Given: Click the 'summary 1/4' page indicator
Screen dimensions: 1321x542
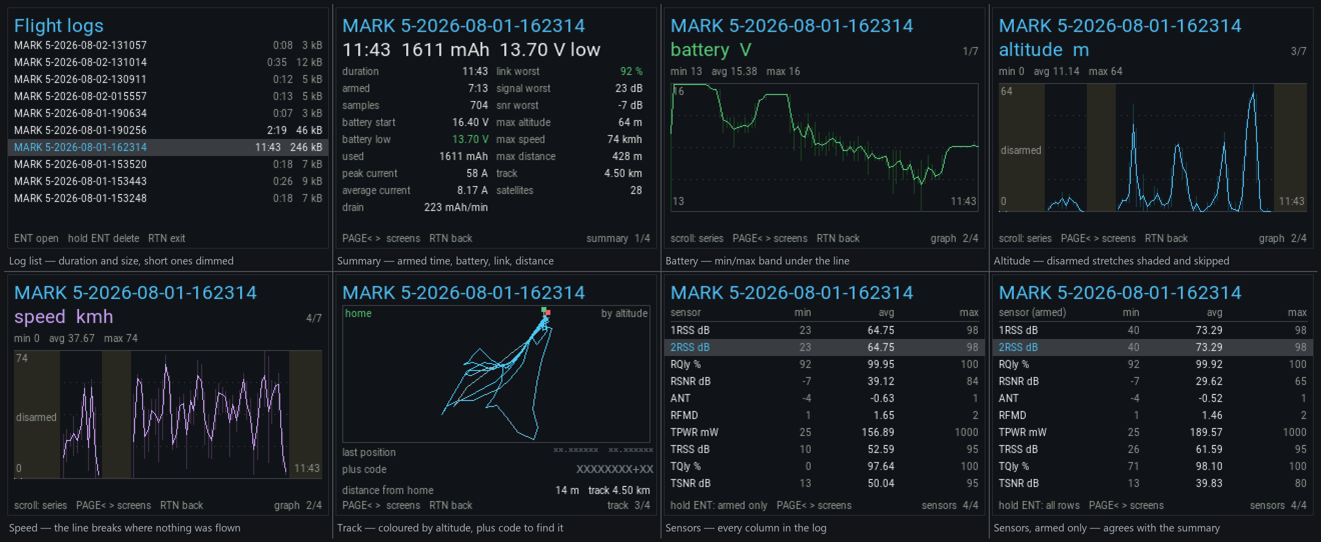Looking at the screenshot, I should (x=618, y=238).
